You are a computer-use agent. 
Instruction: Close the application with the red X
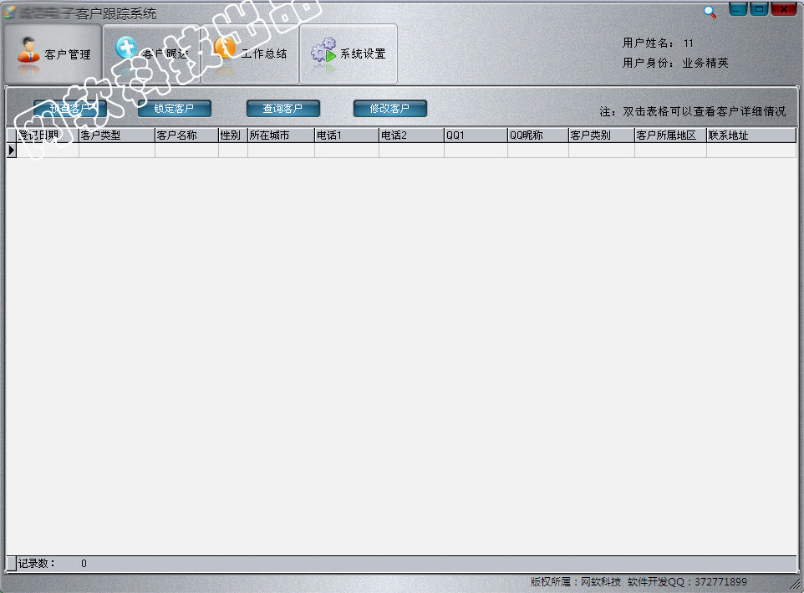click(783, 9)
